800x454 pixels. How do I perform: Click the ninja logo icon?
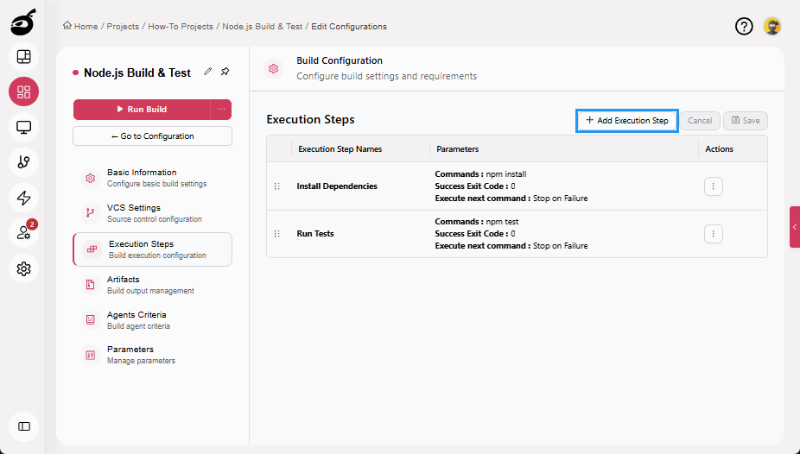tap(23, 23)
